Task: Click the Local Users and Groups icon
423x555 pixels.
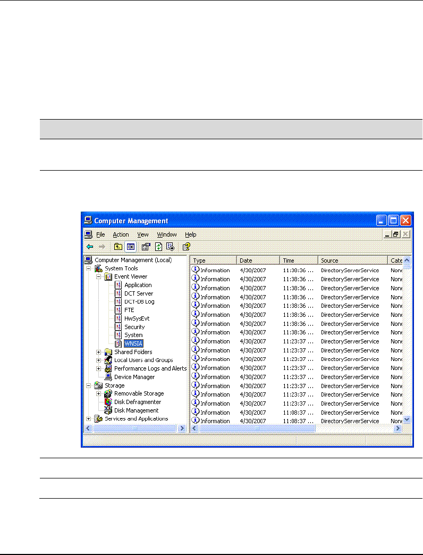Action: coord(108,360)
